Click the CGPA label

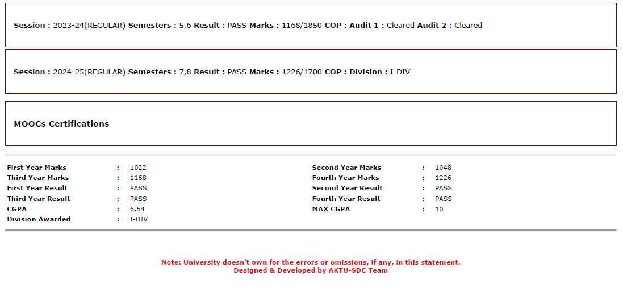[x=17, y=209]
